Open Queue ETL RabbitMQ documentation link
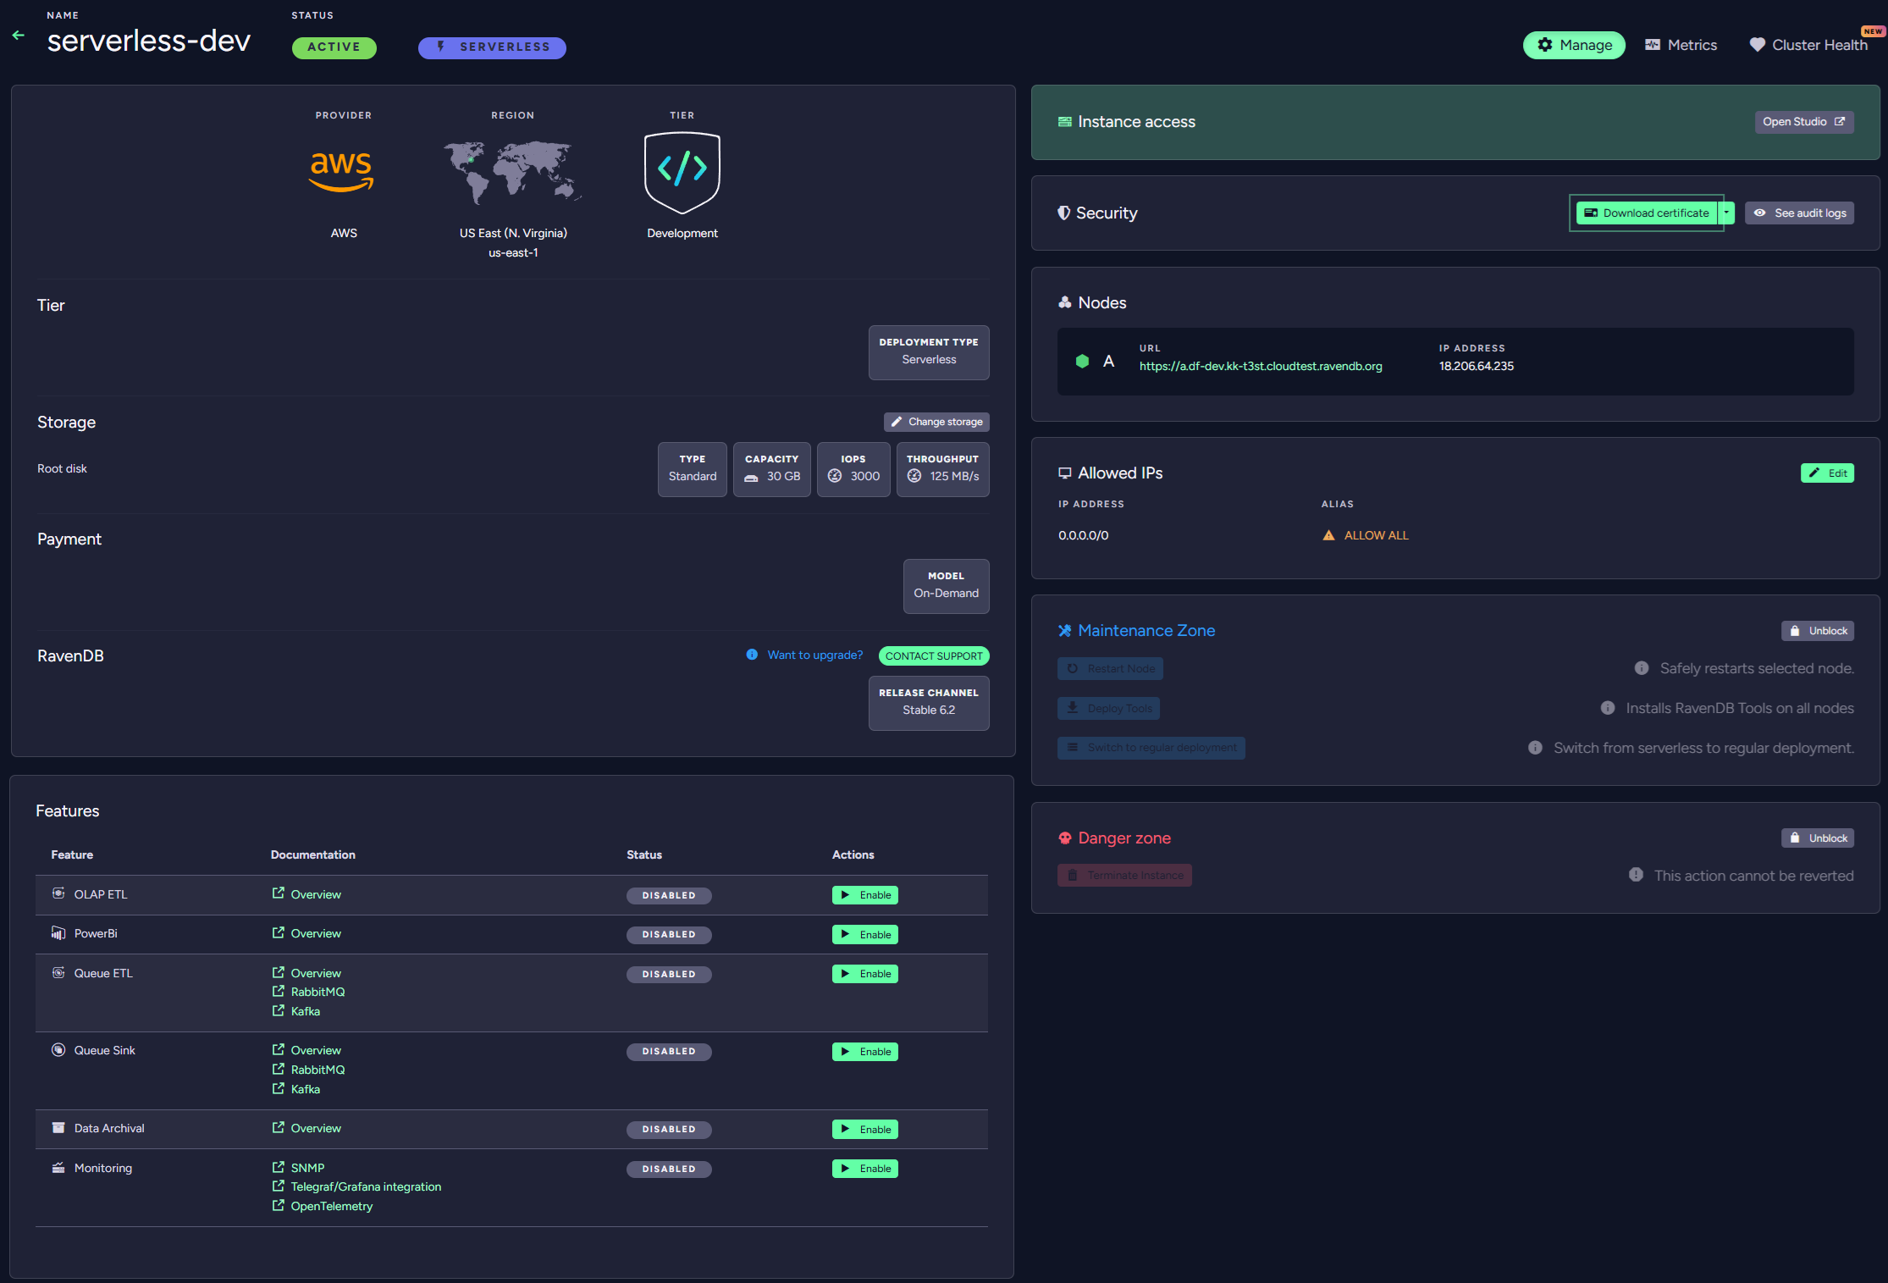Screen dimensions: 1888x1283 pyautogui.click(x=308, y=992)
